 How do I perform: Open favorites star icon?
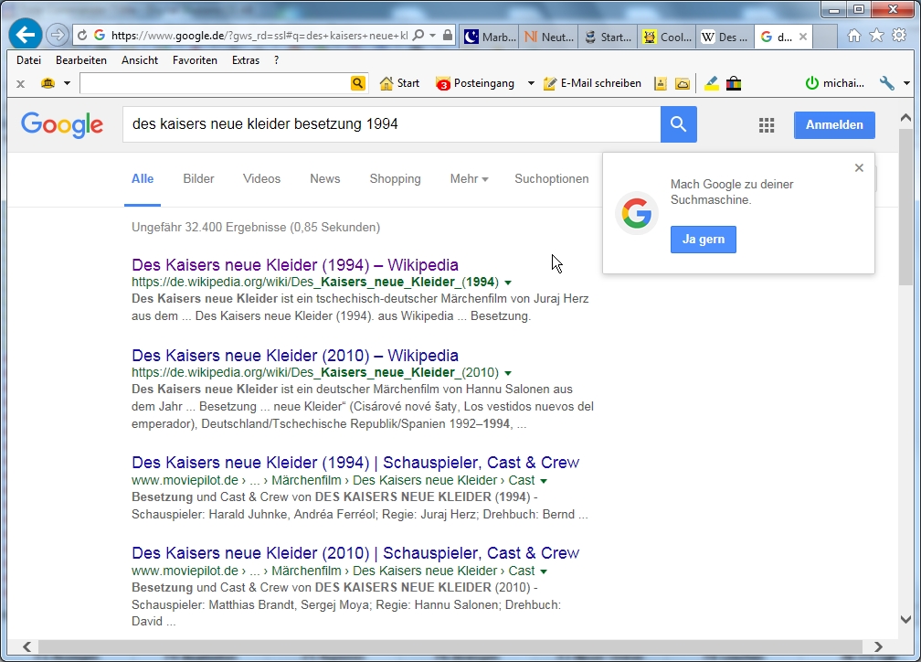876,36
